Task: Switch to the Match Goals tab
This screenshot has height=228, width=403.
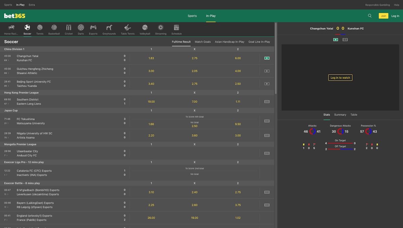Action: coord(203,42)
